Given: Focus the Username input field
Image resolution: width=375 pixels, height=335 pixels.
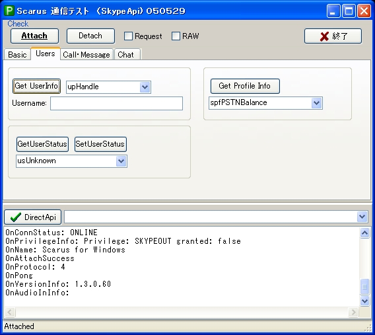Looking at the screenshot, I should pos(116,103).
